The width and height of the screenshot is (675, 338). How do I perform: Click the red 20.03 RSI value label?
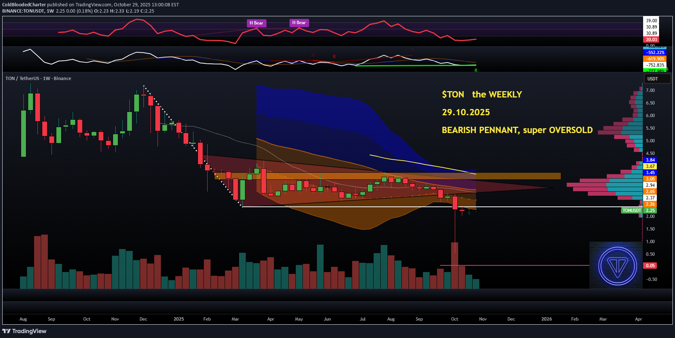pyautogui.click(x=651, y=40)
